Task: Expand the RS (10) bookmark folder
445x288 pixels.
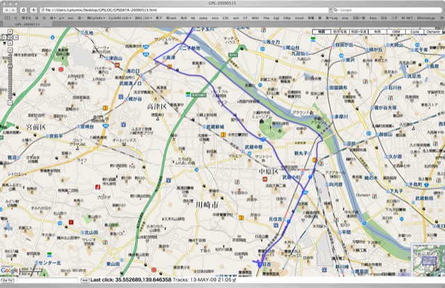Action: 143,18
